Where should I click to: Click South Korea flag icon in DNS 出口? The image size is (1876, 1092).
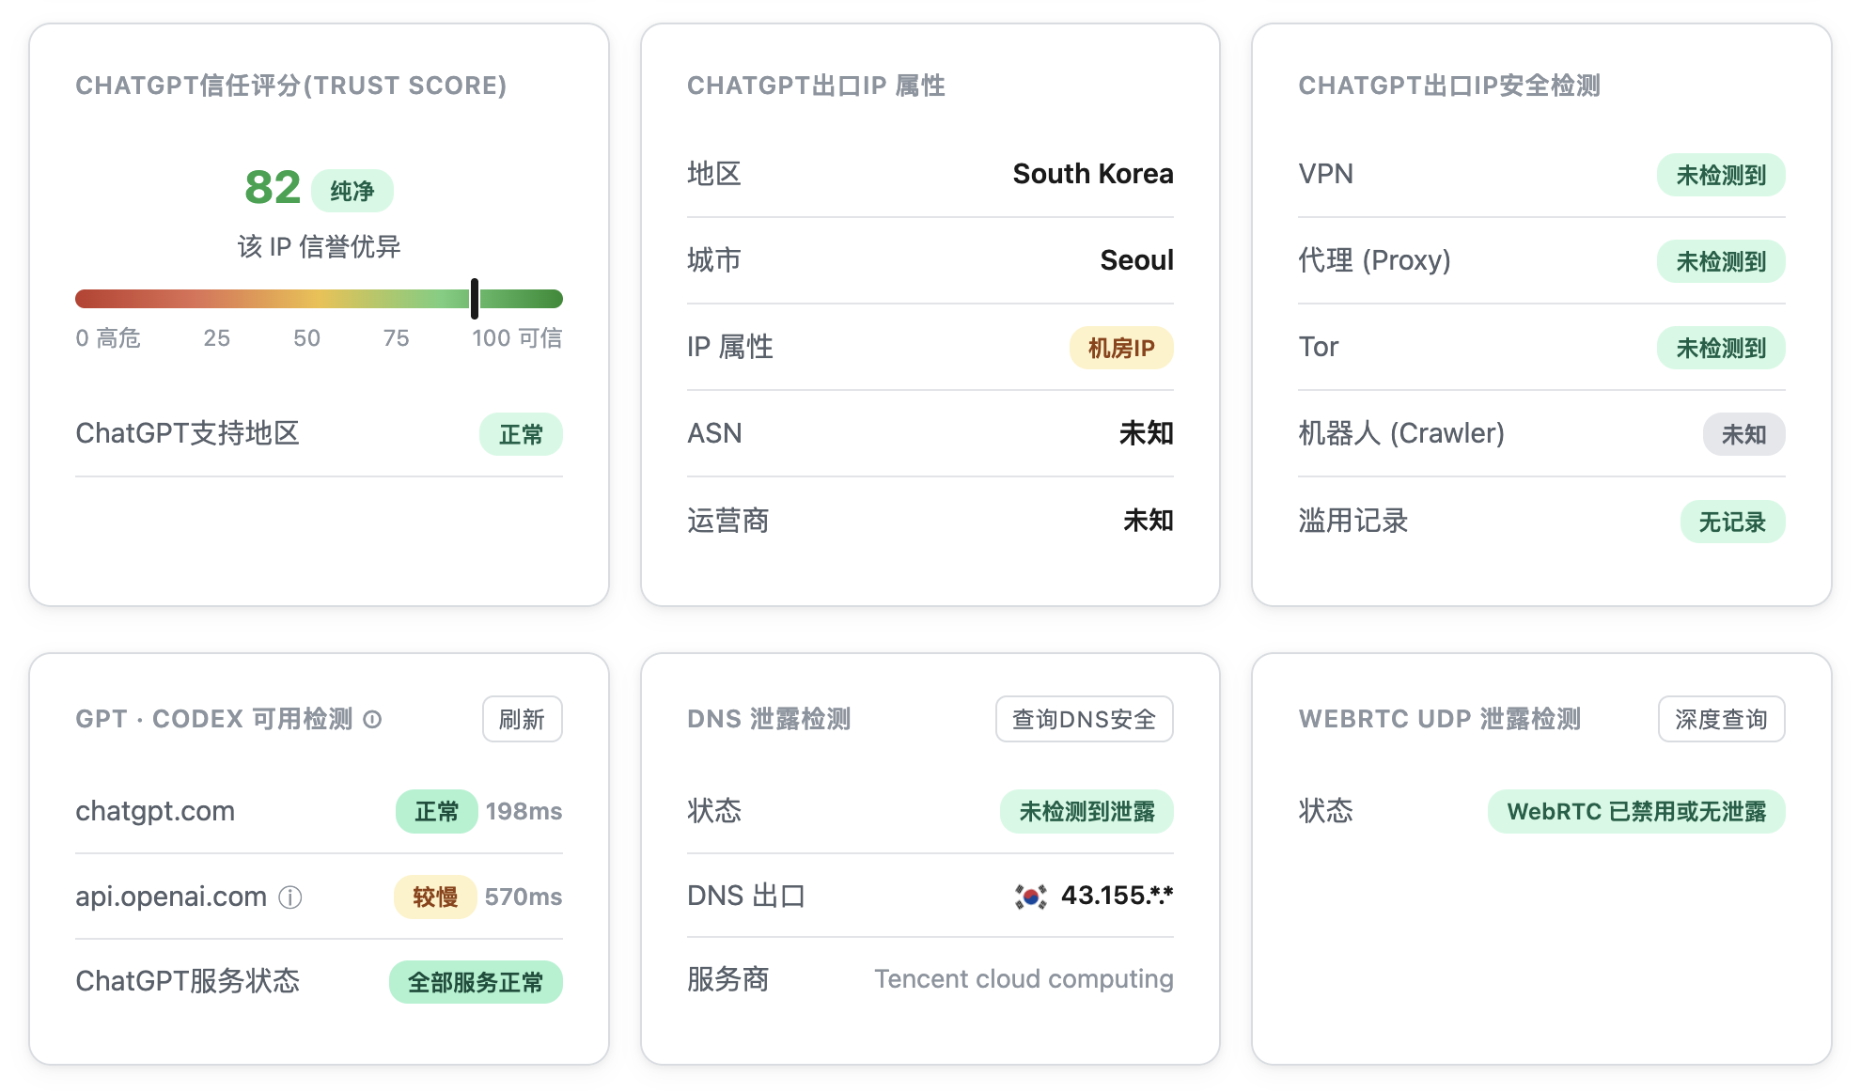pyautogui.click(x=1030, y=897)
